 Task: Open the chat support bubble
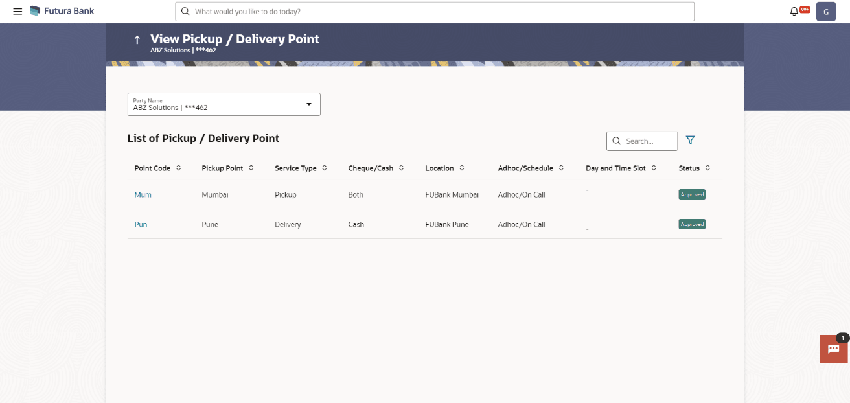coord(833,349)
